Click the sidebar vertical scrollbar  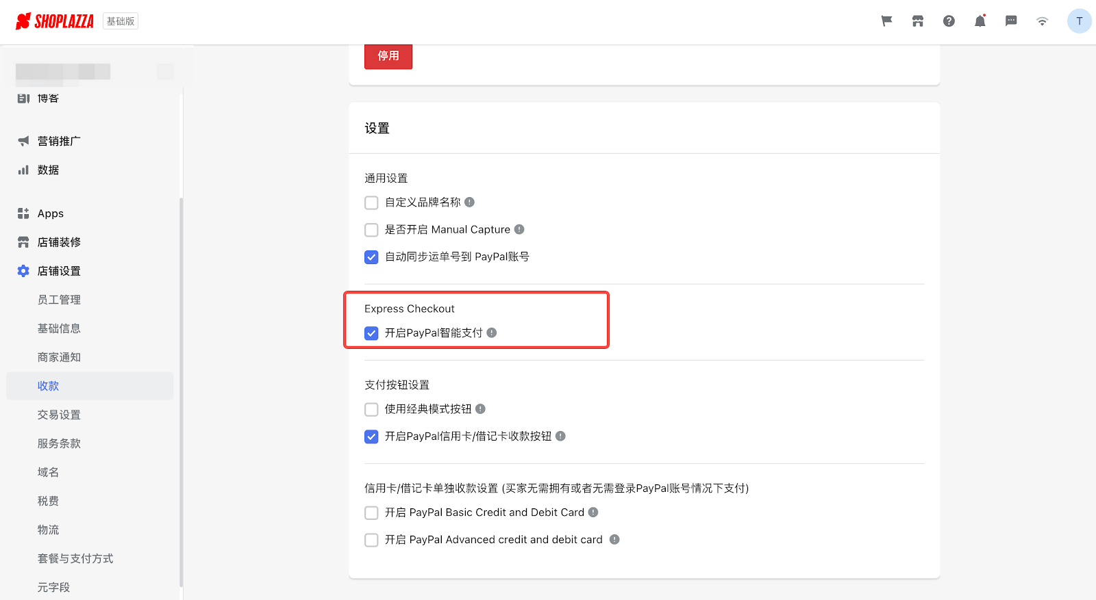[x=181, y=391]
